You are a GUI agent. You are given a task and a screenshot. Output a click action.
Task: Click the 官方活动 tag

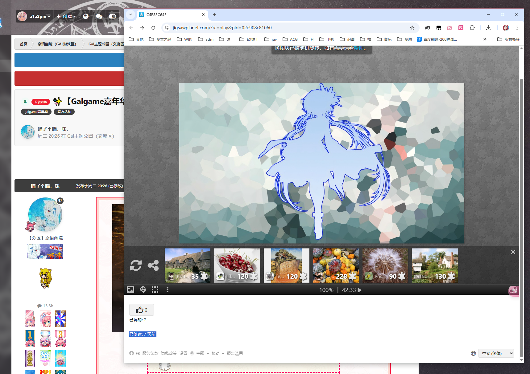click(x=64, y=112)
